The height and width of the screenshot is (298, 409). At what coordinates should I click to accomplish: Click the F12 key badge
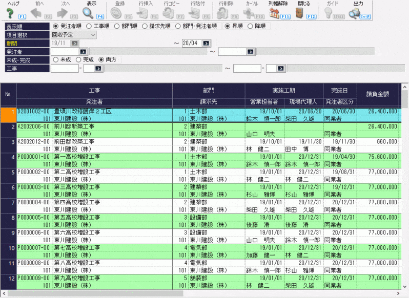click(x=311, y=16)
